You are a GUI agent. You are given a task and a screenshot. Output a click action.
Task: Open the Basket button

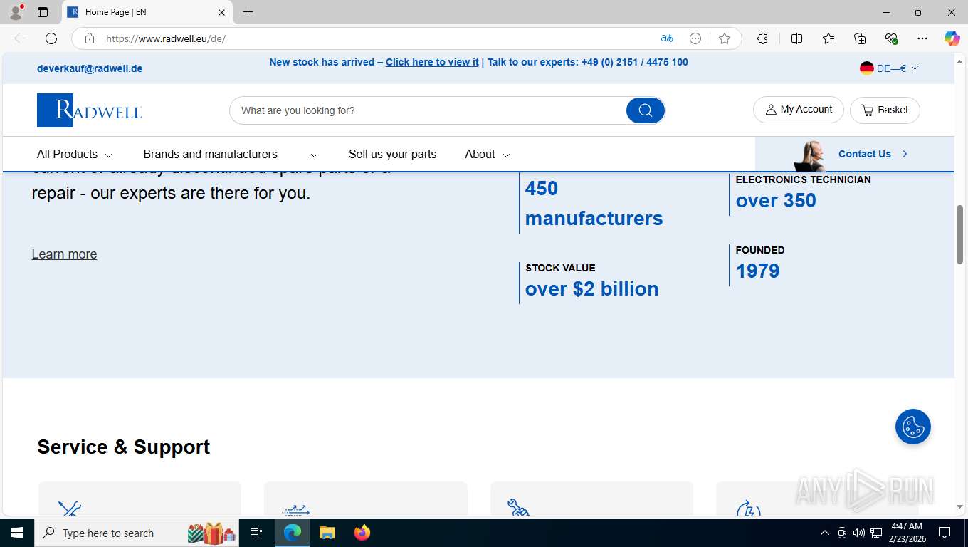pos(885,110)
